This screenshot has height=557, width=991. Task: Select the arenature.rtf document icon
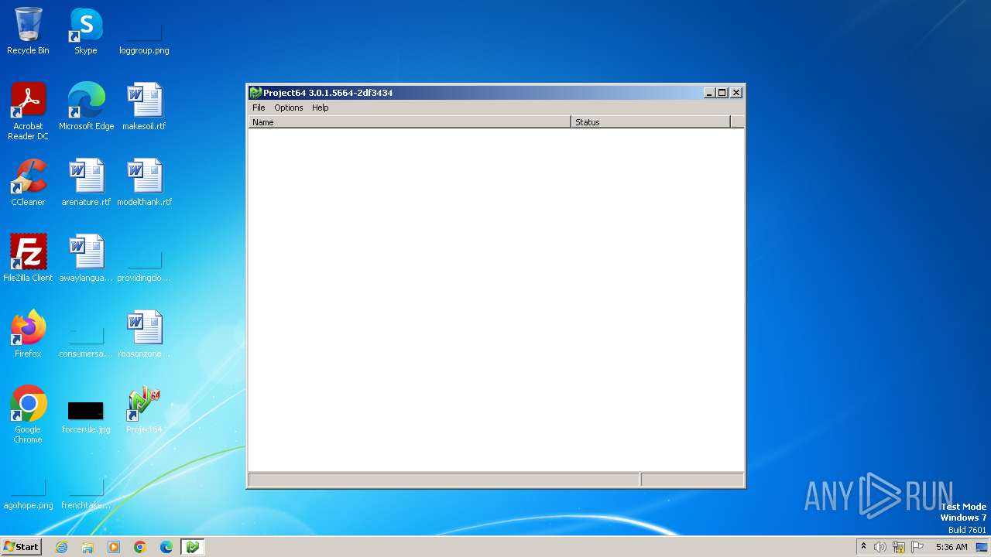(x=86, y=183)
